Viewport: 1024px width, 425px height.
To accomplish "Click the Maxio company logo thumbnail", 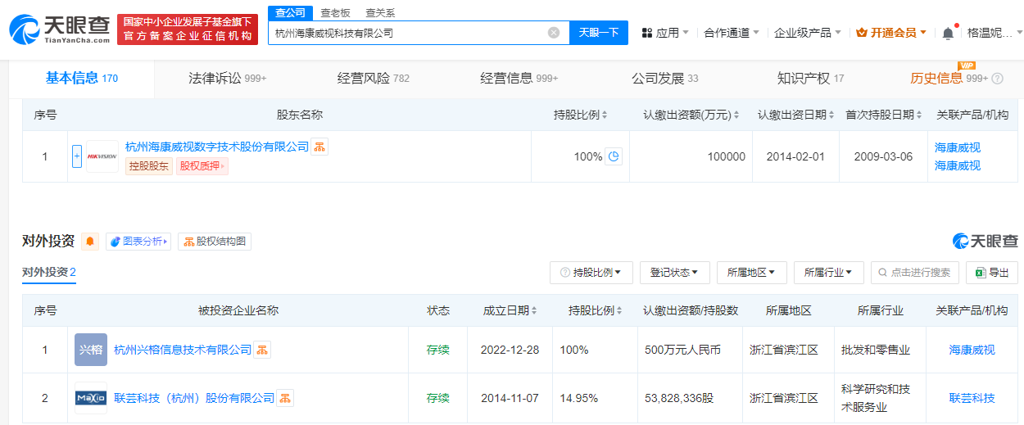I will tap(91, 398).
